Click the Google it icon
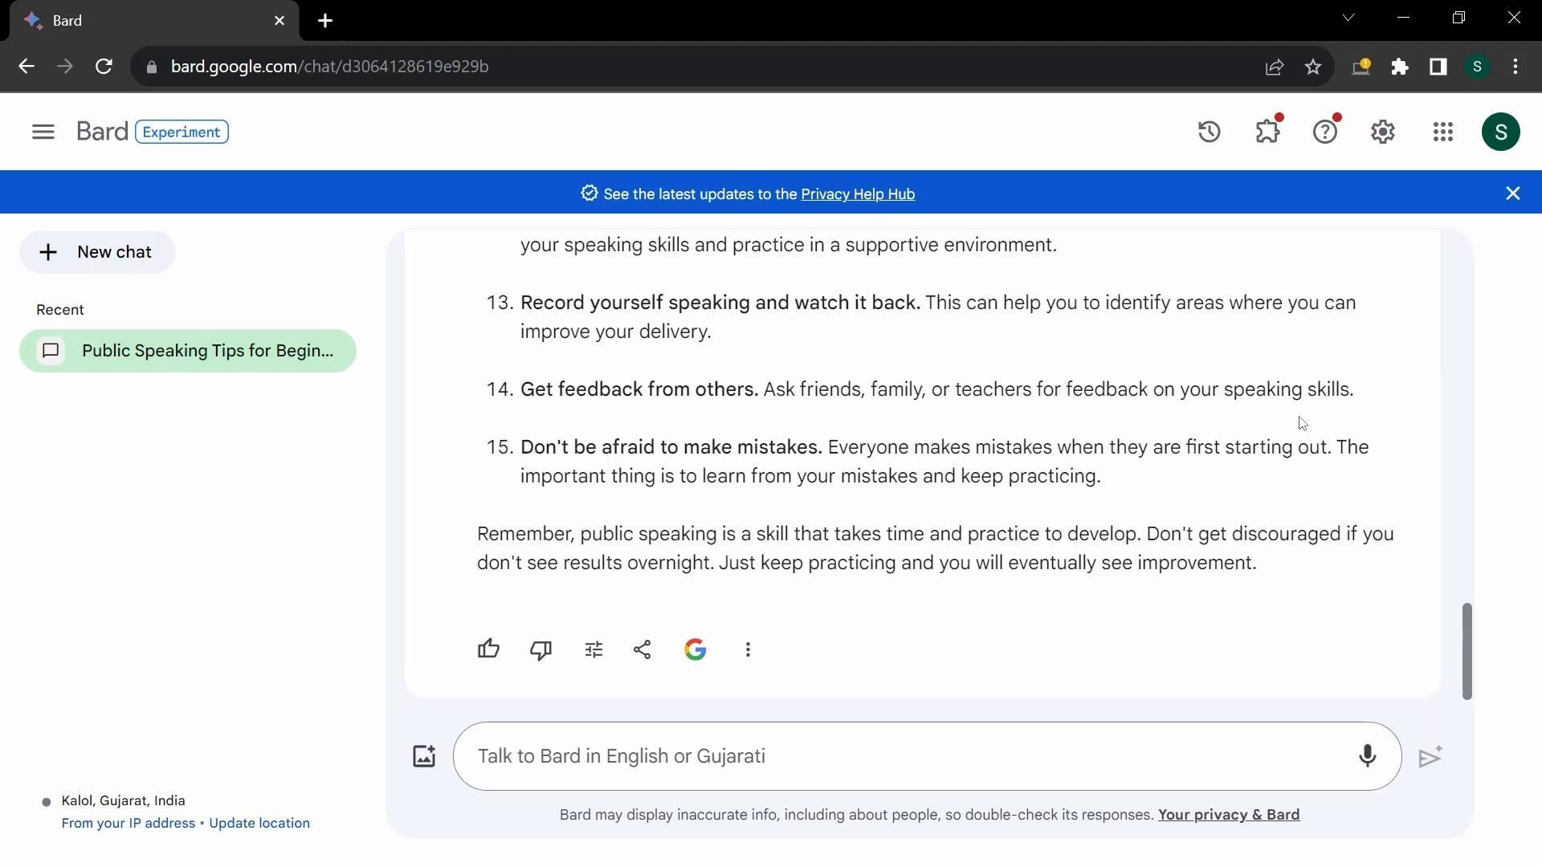 pyautogui.click(x=695, y=649)
